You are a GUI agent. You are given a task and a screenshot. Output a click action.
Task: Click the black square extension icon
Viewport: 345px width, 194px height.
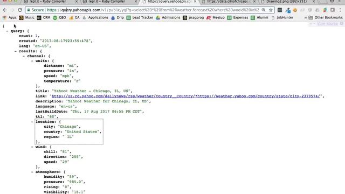pos(280,10)
